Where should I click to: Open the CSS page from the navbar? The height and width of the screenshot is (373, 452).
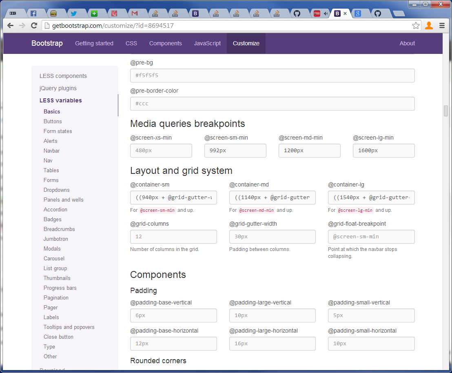click(x=131, y=43)
